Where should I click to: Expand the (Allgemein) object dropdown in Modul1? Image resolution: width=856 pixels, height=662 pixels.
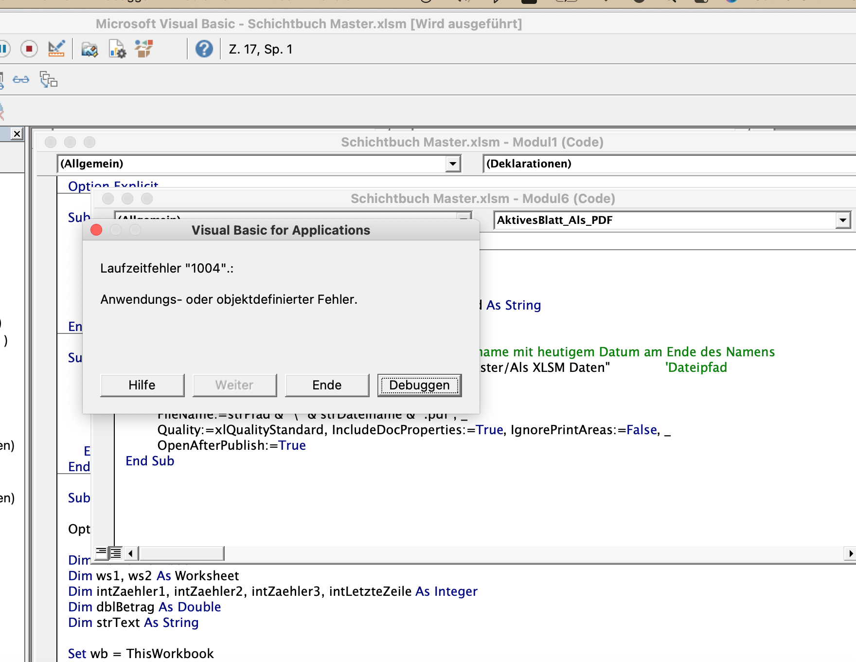click(453, 164)
